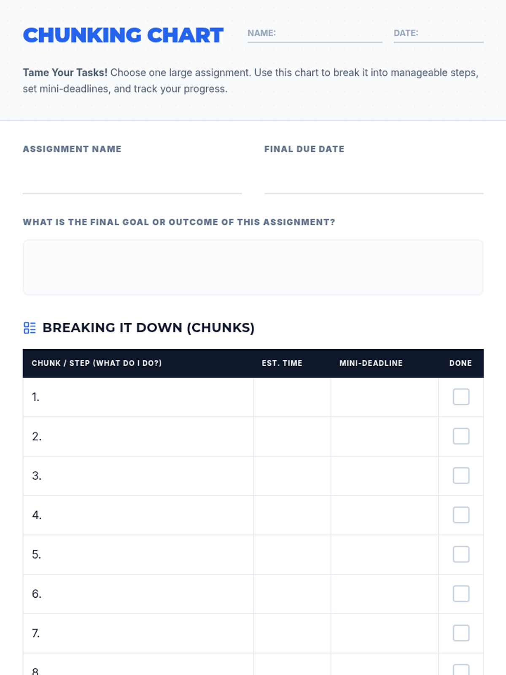This screenshot has width=506, height=675.
Task: Click the Mini-Deadline cell for step 3
Action: click(x=385, y=475)
